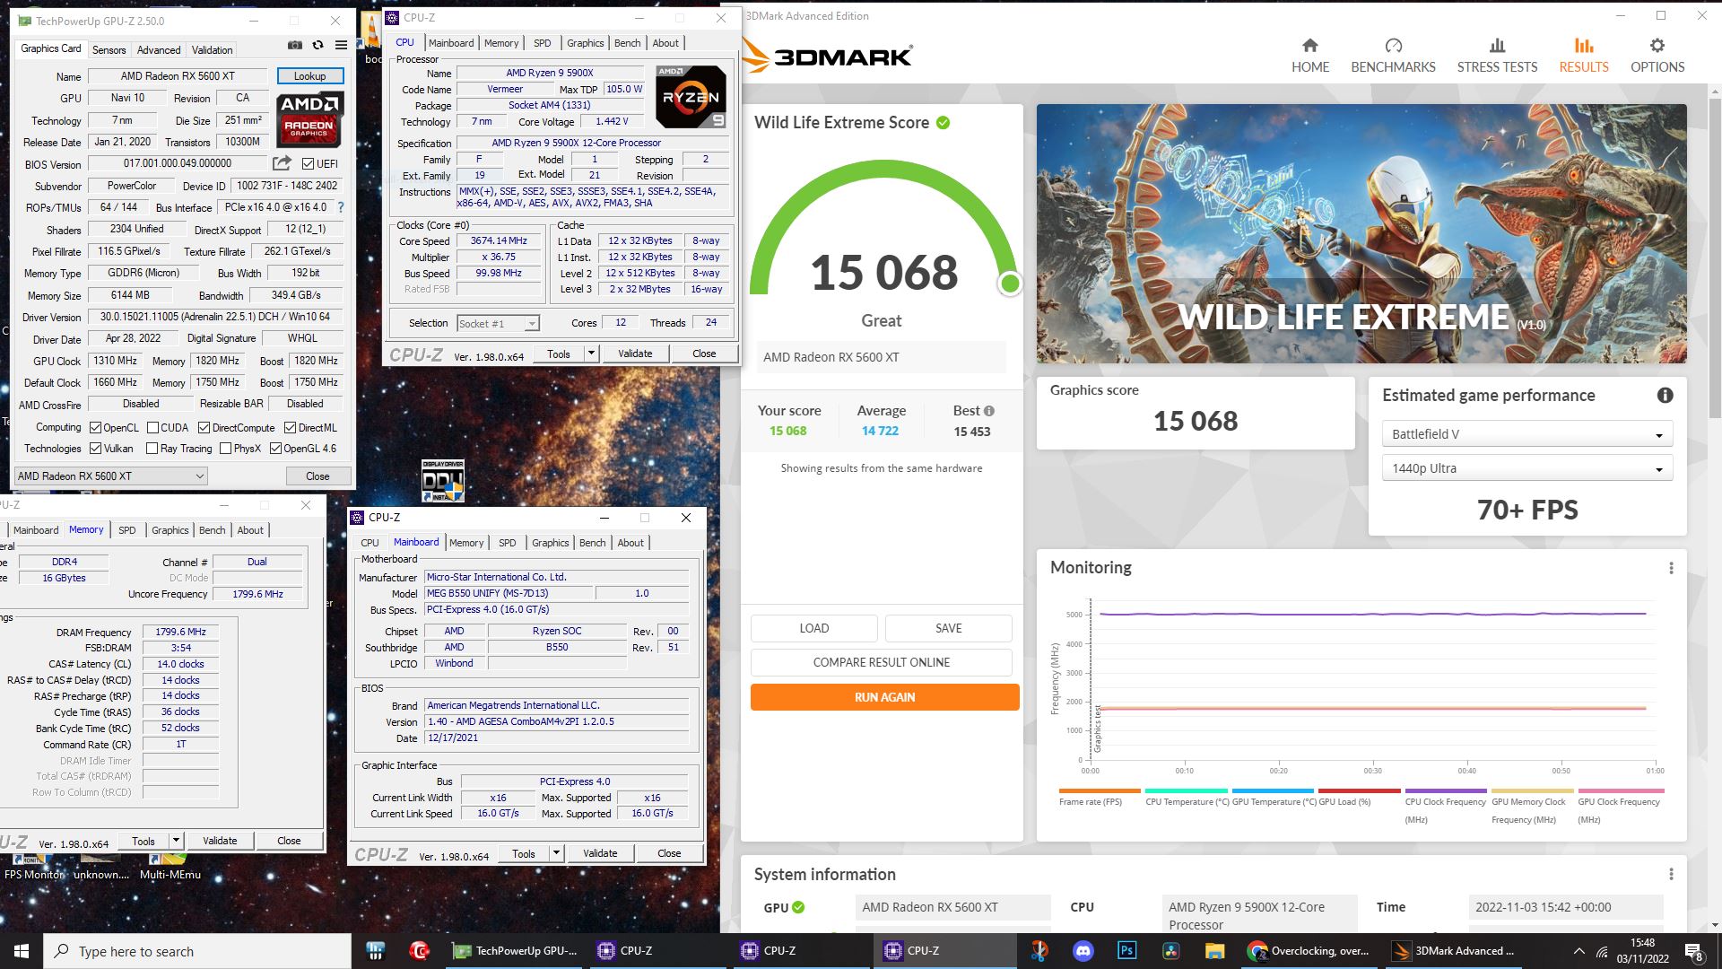Go to 3DMark Home
This screenshot has width=1722, height=969.
[x=1310, y=56]
